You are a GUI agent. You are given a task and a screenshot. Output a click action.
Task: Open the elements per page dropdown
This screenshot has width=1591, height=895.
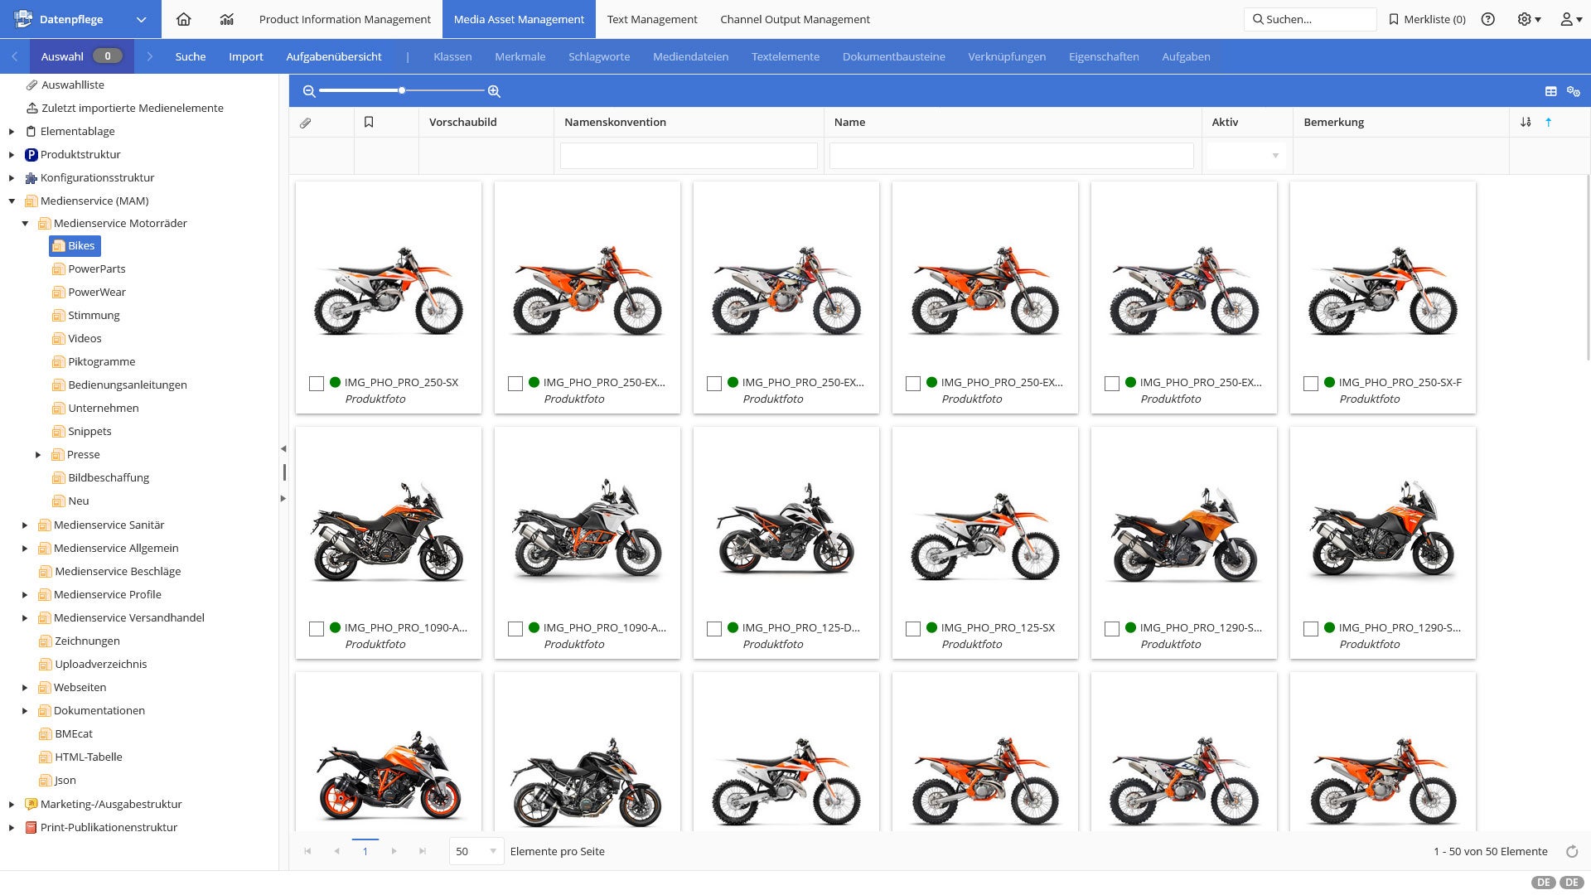476,851
